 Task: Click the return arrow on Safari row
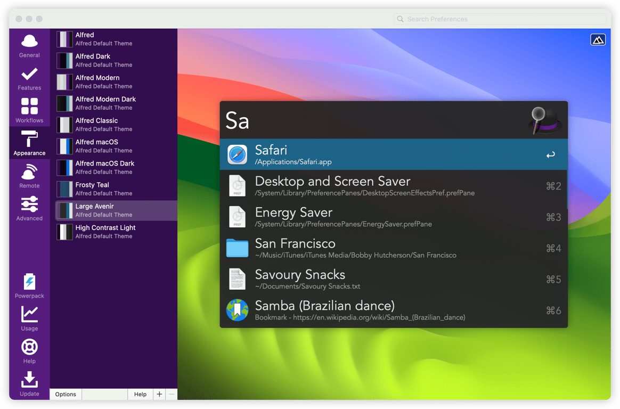[550, 155]
